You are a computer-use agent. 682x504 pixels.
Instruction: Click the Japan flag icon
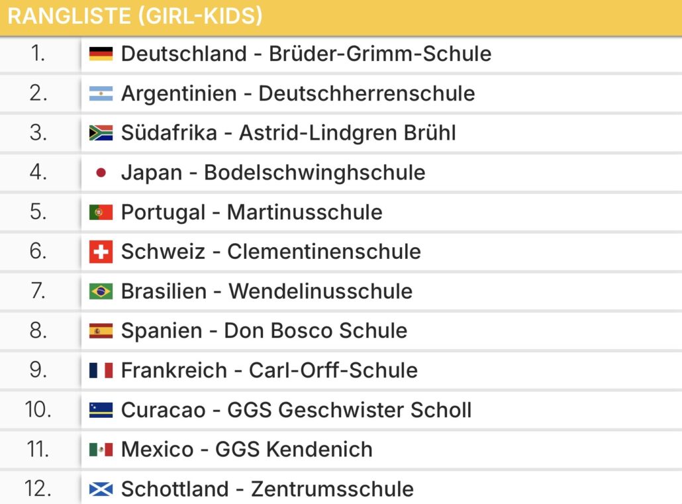coord(101,172)
